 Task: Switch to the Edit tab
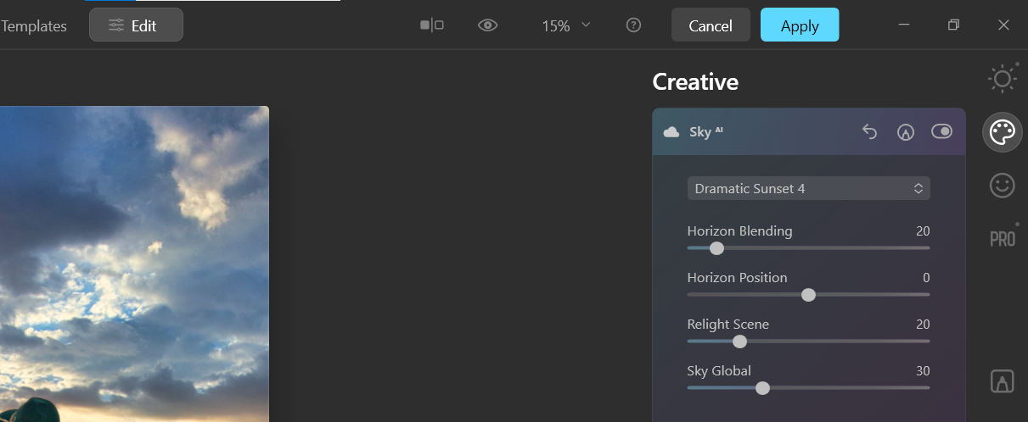[x=136, y=25]
